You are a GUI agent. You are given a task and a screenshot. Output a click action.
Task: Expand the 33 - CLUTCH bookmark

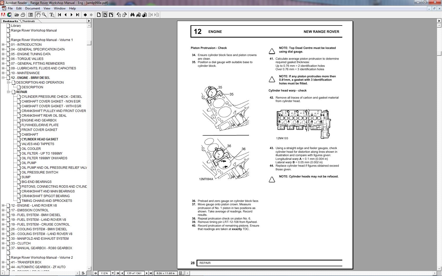click(x=3, y=243)
